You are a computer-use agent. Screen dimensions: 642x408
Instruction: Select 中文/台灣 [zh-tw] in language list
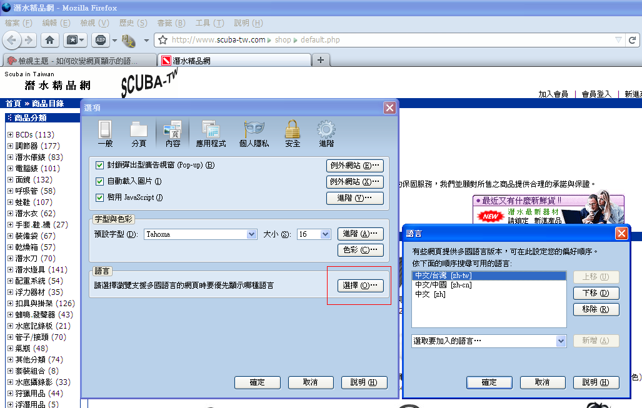[x=489, y=276]
